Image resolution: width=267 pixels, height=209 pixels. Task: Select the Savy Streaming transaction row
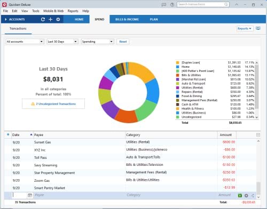130,165
